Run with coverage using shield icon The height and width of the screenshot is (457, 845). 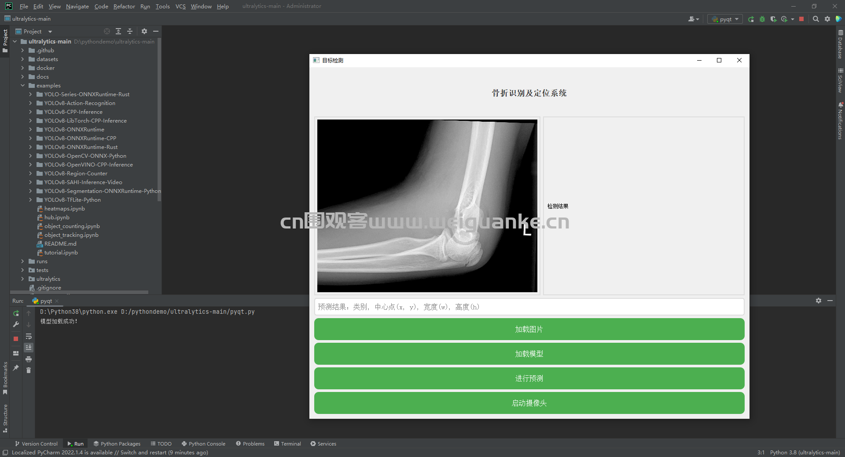773,19
